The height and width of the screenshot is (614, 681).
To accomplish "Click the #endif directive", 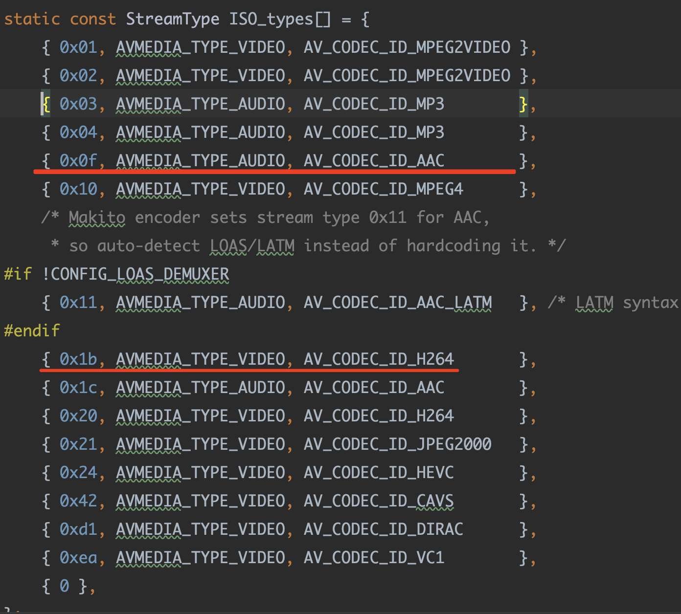I will pos(32,331).
